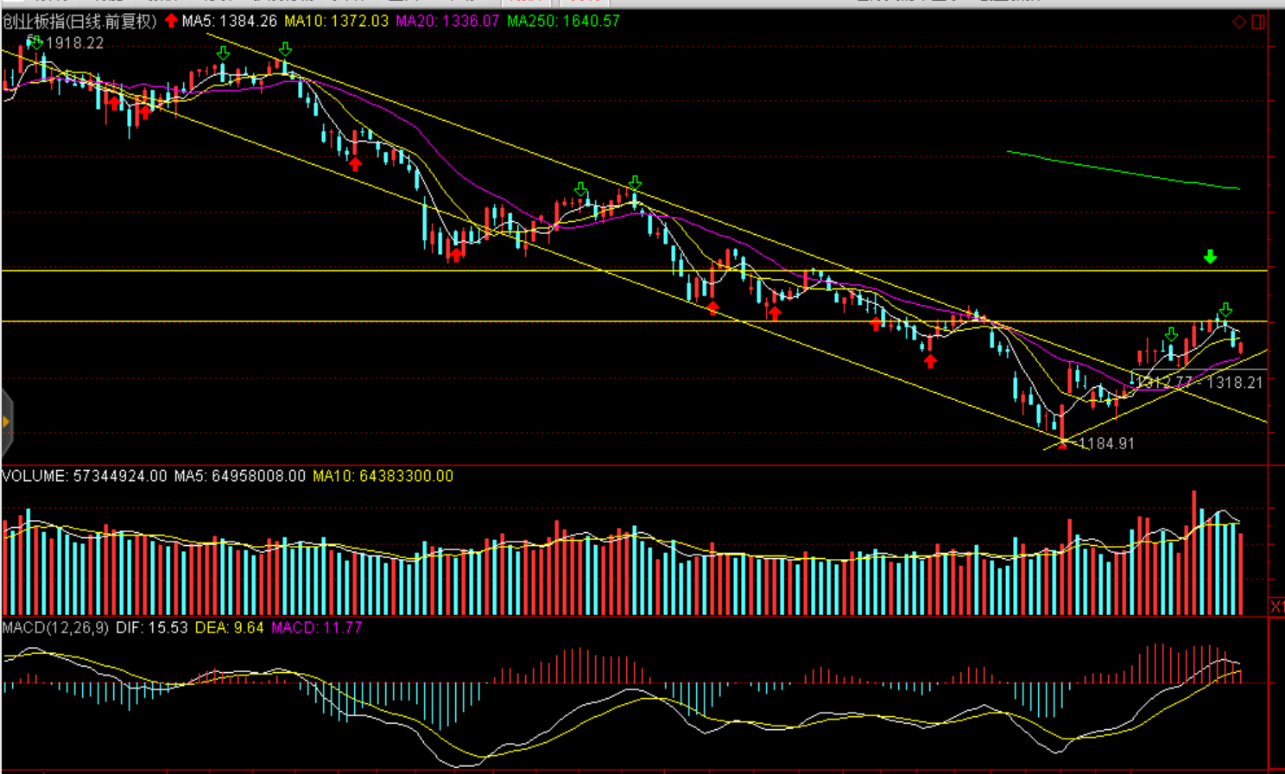Image resolution: width=1285 pixels, height=774 pixels.
Task: Click the X1 scale marker in volume panel
Action: pos(1276,606)
